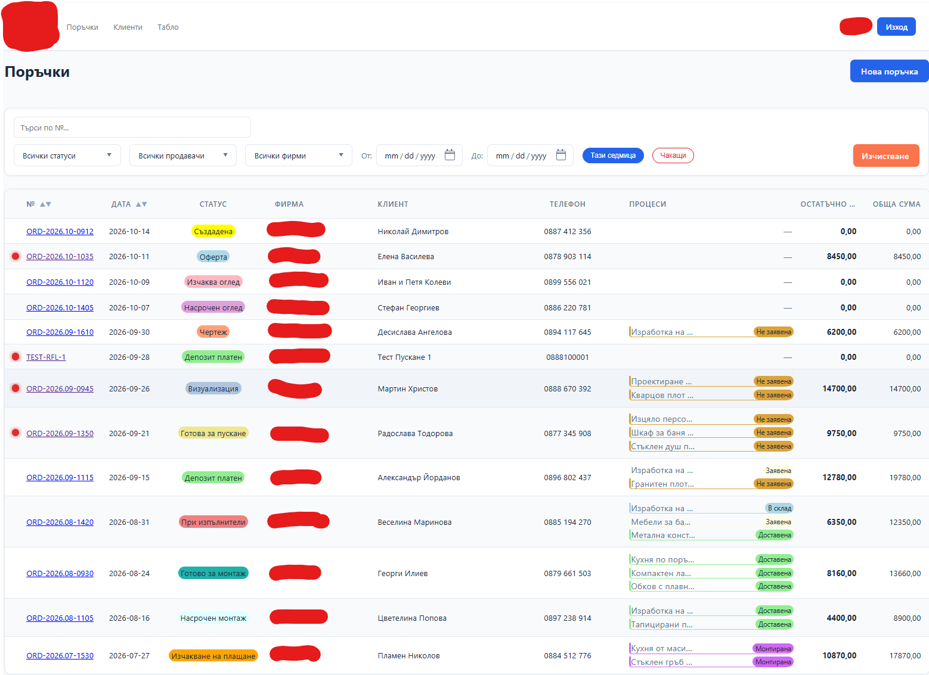Viewport: 929px width, 675px height.
Task: Open order ORD-2026.10-1120
Action: click(x=60, y=282)
